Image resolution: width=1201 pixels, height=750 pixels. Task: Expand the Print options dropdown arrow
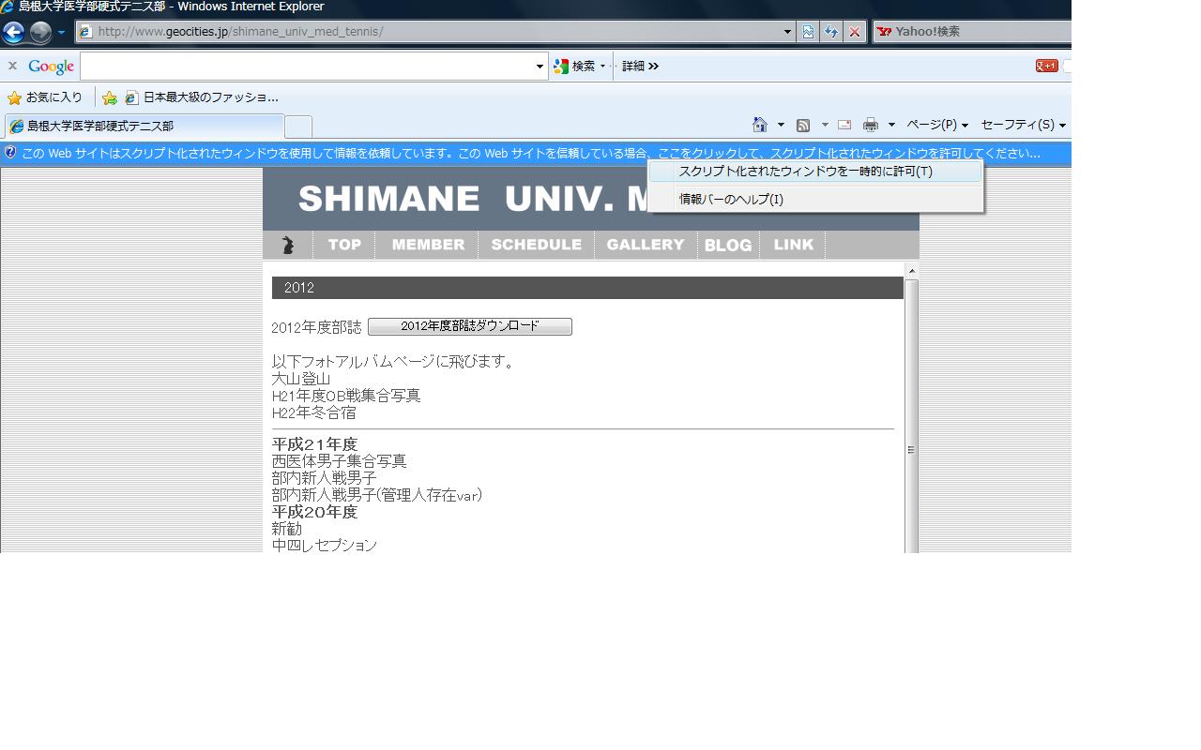tap(891, 125)
